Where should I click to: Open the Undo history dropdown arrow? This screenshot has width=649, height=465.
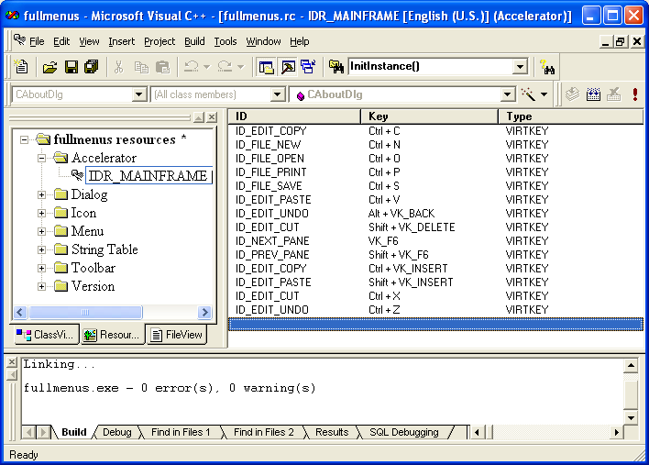(207, 67)
